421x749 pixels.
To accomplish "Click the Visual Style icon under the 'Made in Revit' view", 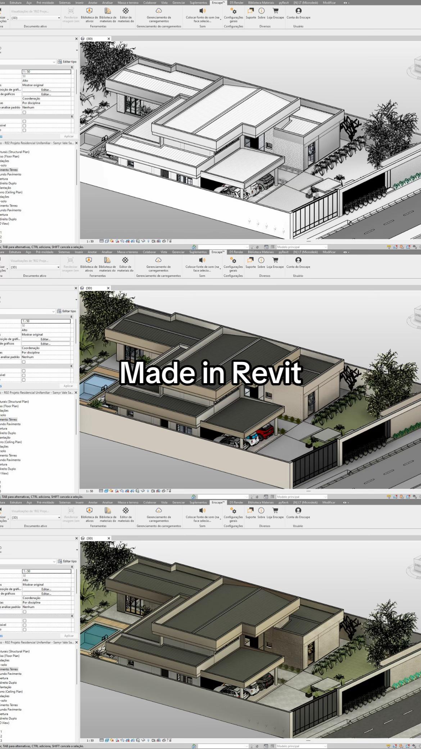I will click(106, 491).
